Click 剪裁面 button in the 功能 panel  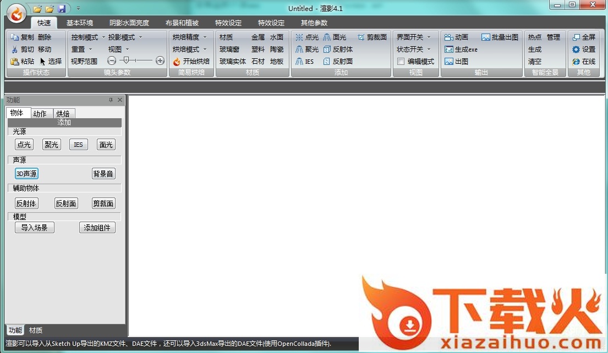pyautogui.click(x=103, y=203)
